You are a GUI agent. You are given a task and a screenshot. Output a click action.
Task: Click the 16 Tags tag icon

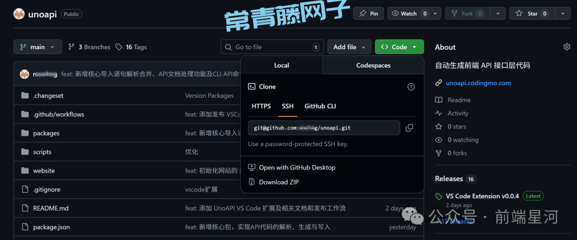pos(119,47)
